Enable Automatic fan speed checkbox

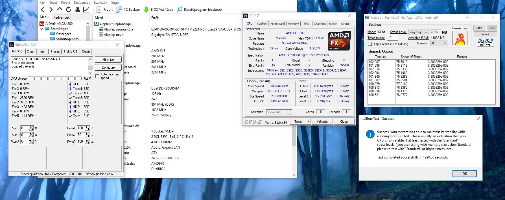(x=97, y=76)
